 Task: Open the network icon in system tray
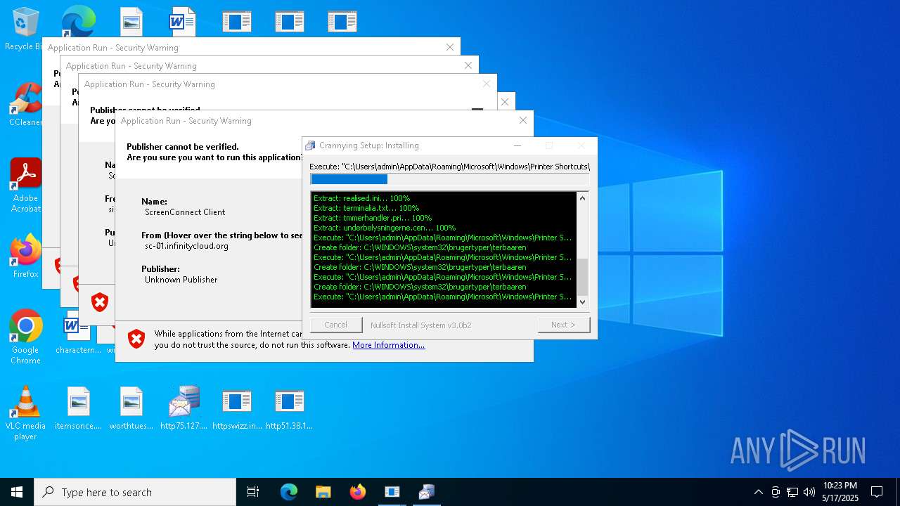click(x=792, y=492)
